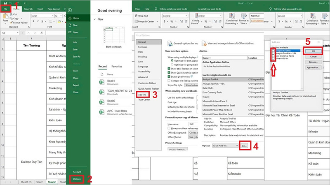
Task: Open the Manage Excel Add-ins dropdown
Action: click(237, 146)
